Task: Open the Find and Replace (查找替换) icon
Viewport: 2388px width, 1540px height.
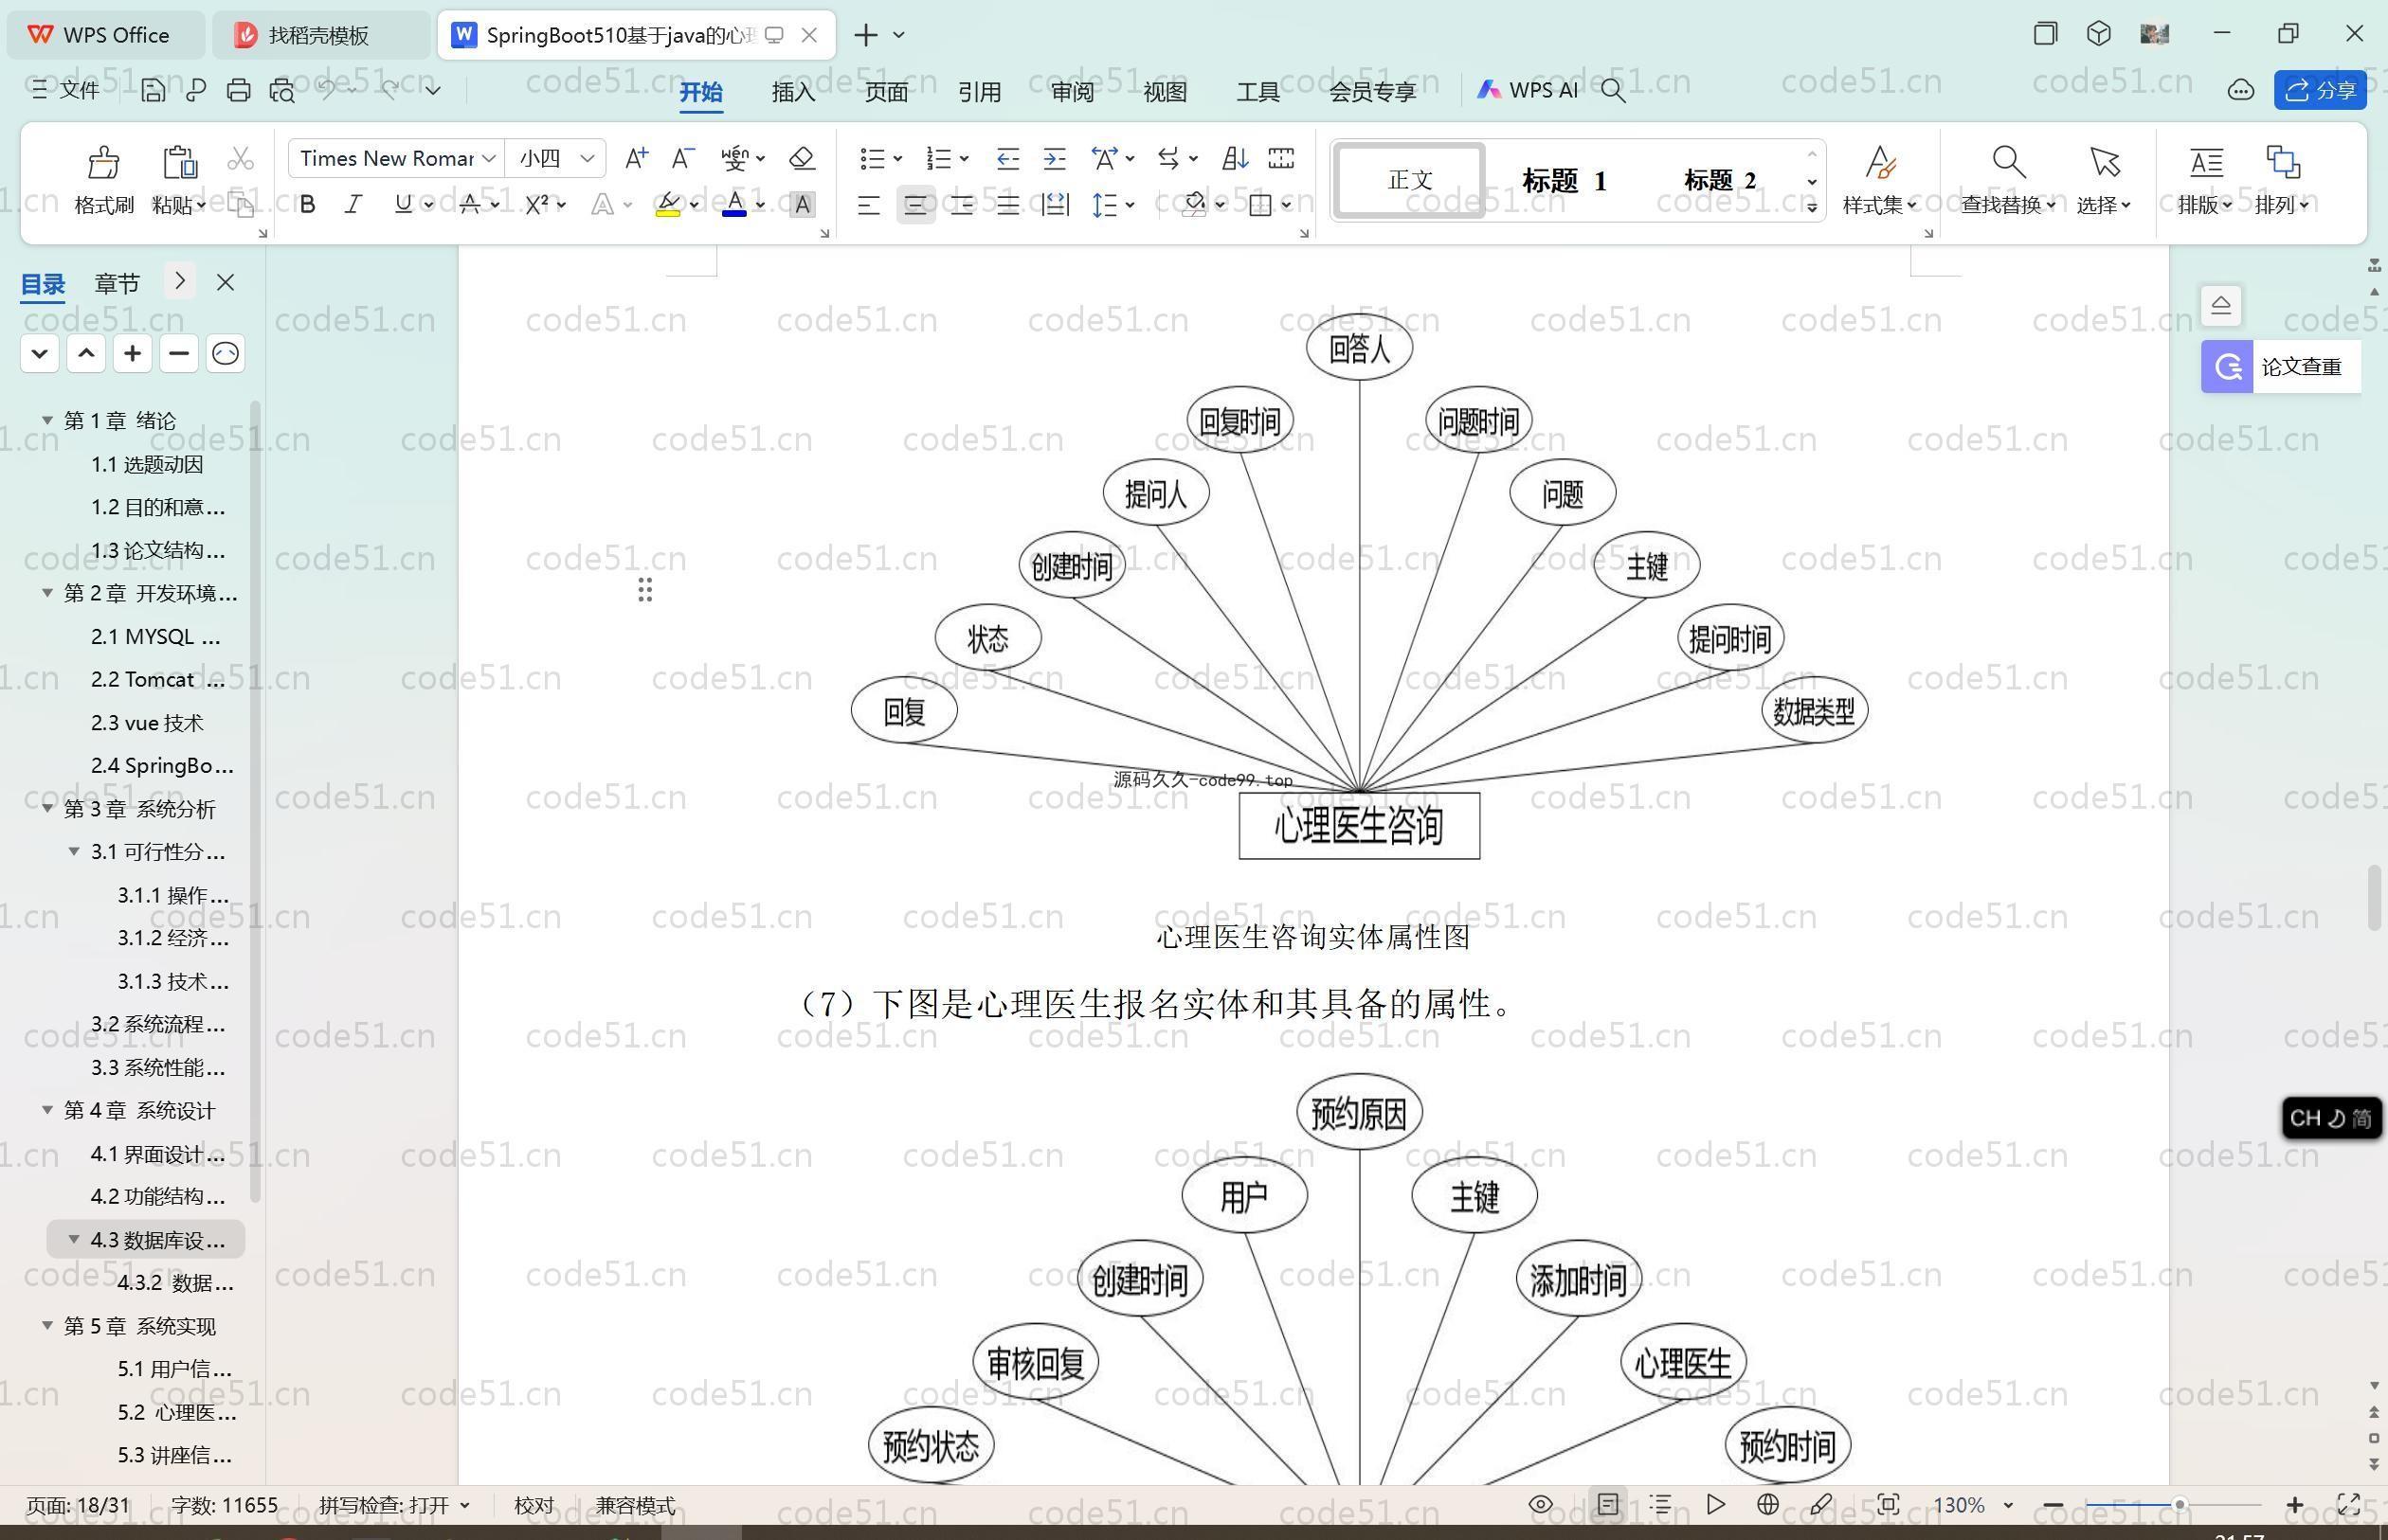Action: (x=2009, y=162)
